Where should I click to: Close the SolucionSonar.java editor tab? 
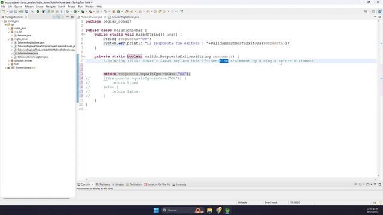105,17
